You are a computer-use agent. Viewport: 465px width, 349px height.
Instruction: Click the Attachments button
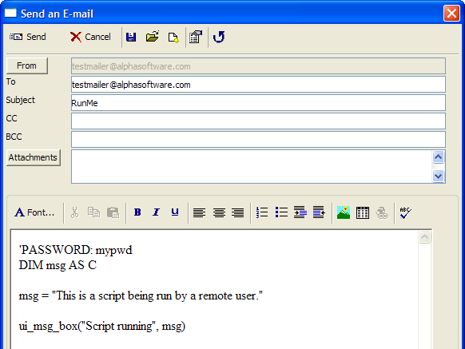coord(34,157)
